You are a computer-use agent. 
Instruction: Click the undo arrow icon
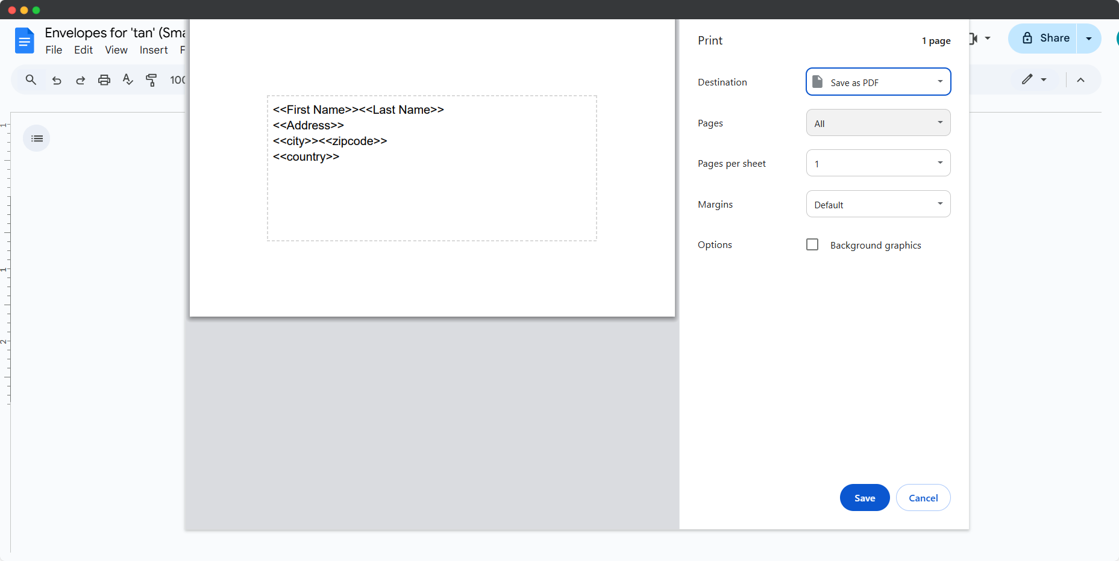[x=57, y=80]
